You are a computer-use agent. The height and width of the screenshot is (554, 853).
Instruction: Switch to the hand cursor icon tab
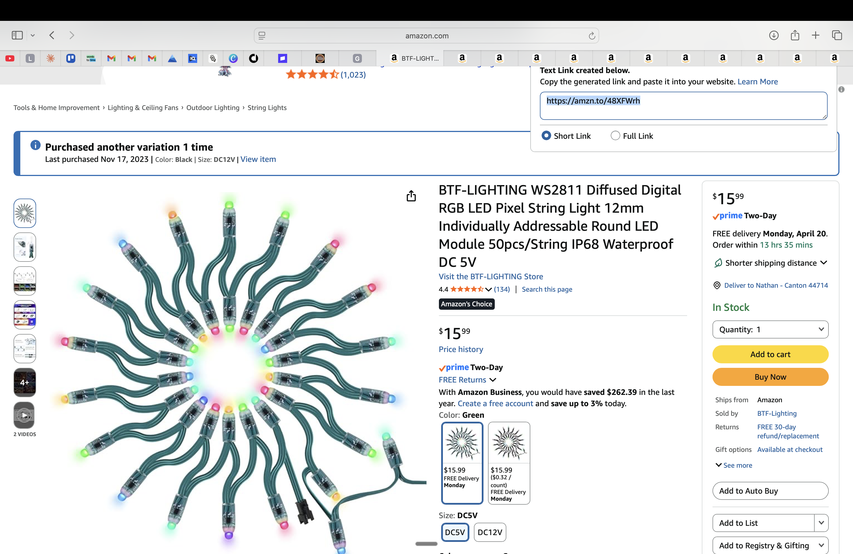[x=213, y=58]
